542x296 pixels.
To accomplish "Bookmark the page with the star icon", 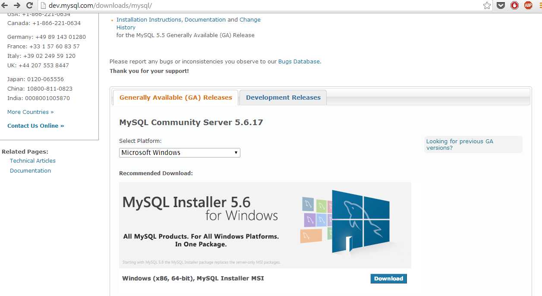I will tap(487, 6).
